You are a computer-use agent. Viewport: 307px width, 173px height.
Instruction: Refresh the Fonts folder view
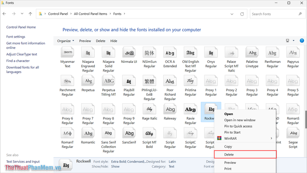242,14
